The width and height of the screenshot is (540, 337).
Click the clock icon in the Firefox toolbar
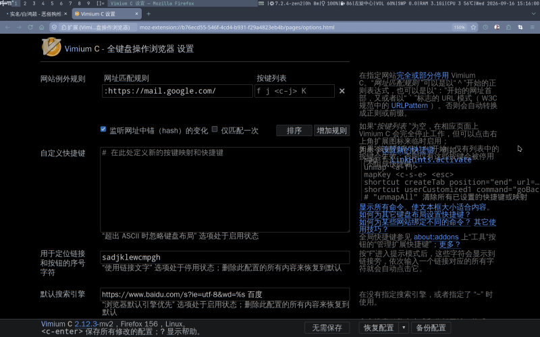point(485,27)
